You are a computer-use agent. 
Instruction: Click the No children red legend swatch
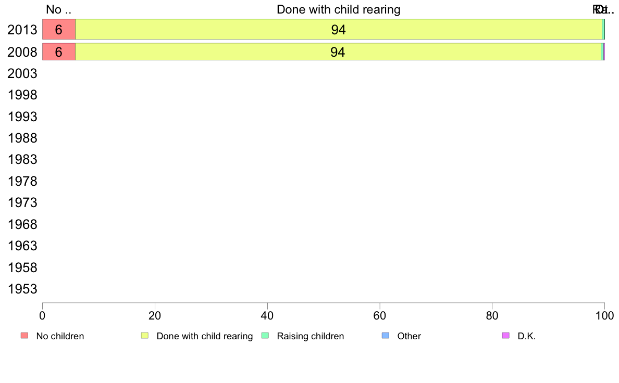point(24,336)
